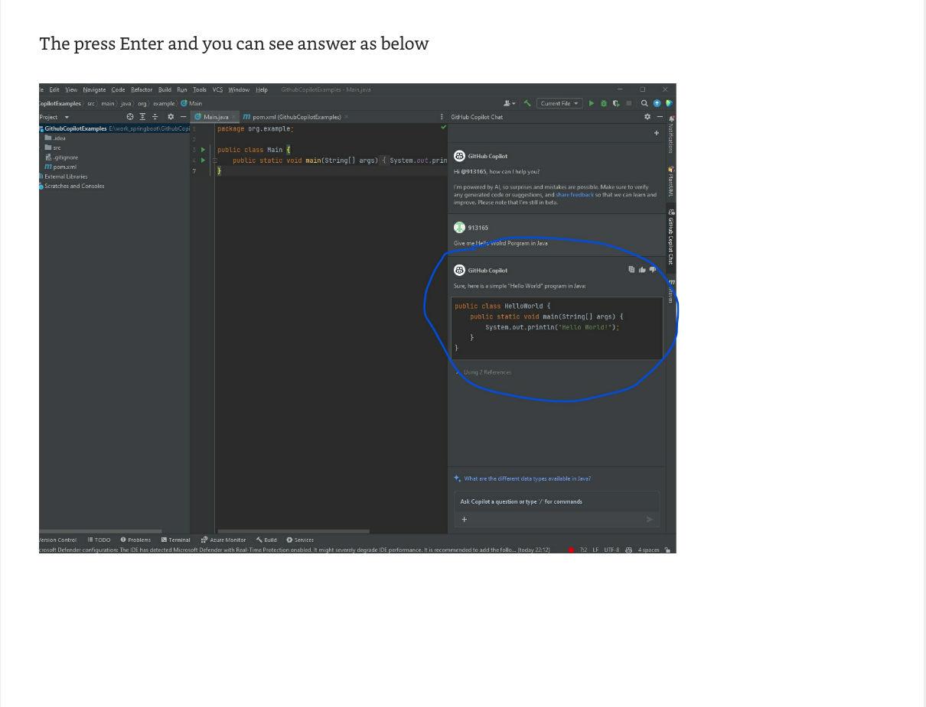
Task: Expand all in Project panel
Action: (x=142, y=117)
